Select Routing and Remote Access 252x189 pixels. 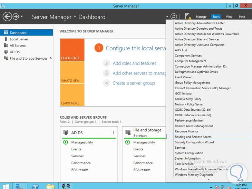(193, 137)
